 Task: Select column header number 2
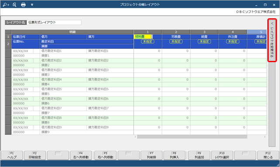[x=176, y=32]
